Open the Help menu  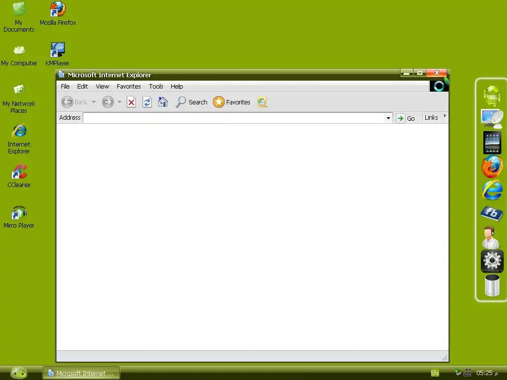click(177, 86)
